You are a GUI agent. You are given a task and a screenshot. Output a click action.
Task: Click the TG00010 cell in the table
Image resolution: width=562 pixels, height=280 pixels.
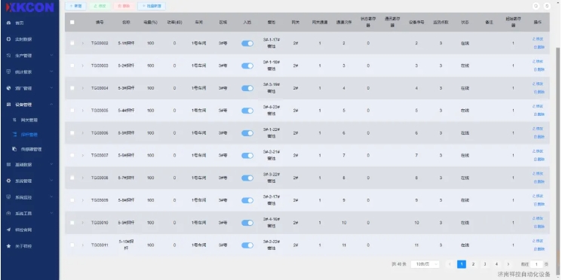[x=100, y=223]
